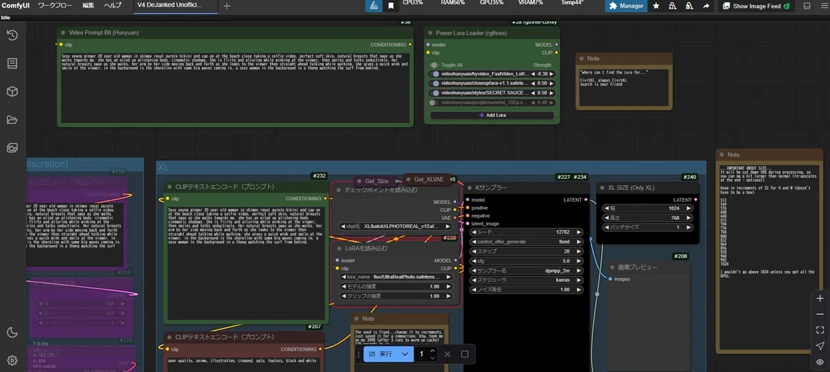Increase batch count next to 実行
Image resolution: width=830 pixels, height=372 pixels.
pyautogui.click(x=432, y=351)
